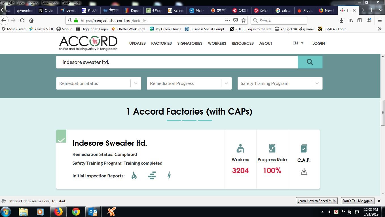Viewport: 385px width, 217px height.
Task: Open the UPDATES navigation item
Action: point(137,43)
